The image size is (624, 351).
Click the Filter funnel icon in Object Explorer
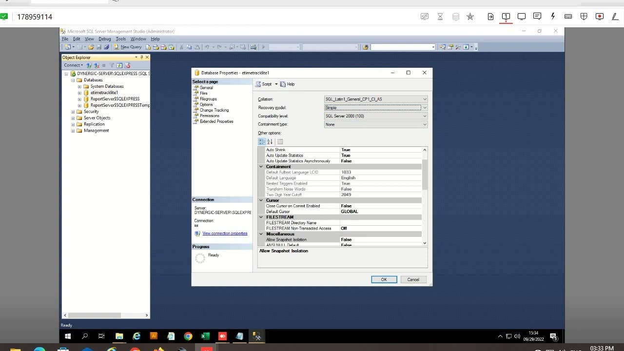pyautogui.click(x=112, y=65)
